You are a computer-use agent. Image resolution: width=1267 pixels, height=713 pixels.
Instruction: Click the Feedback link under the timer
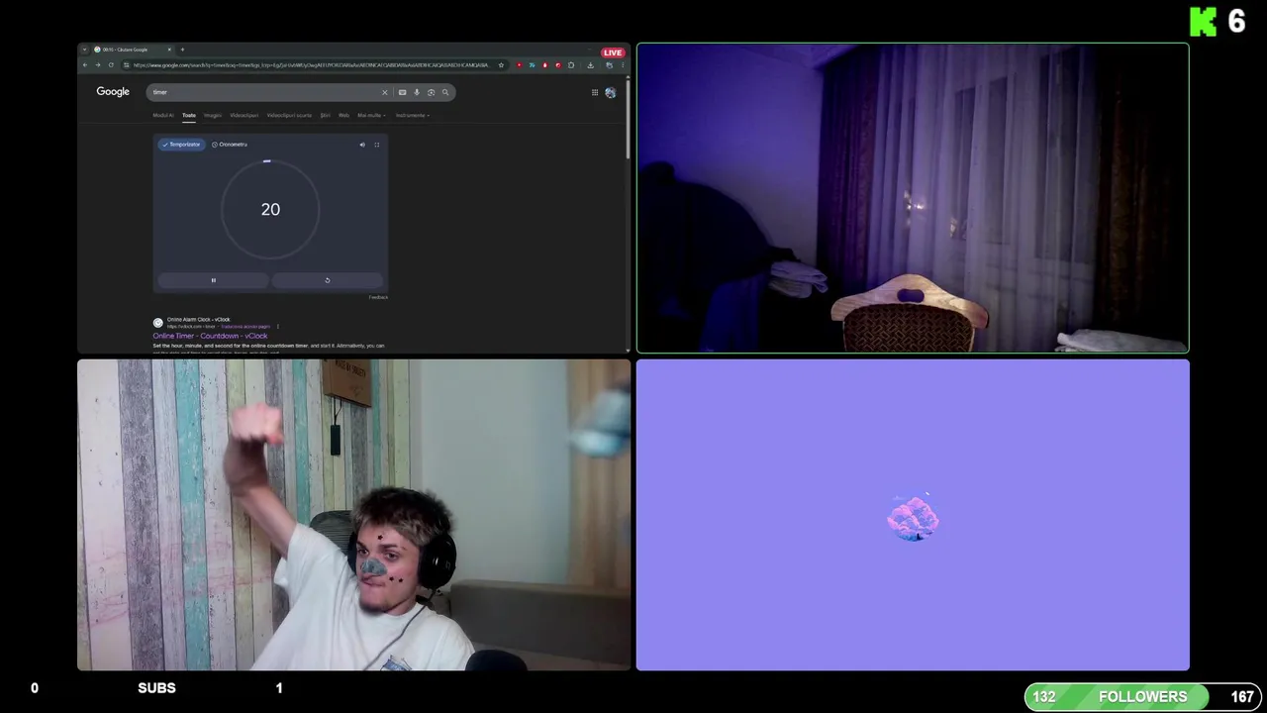coord(378,297)
